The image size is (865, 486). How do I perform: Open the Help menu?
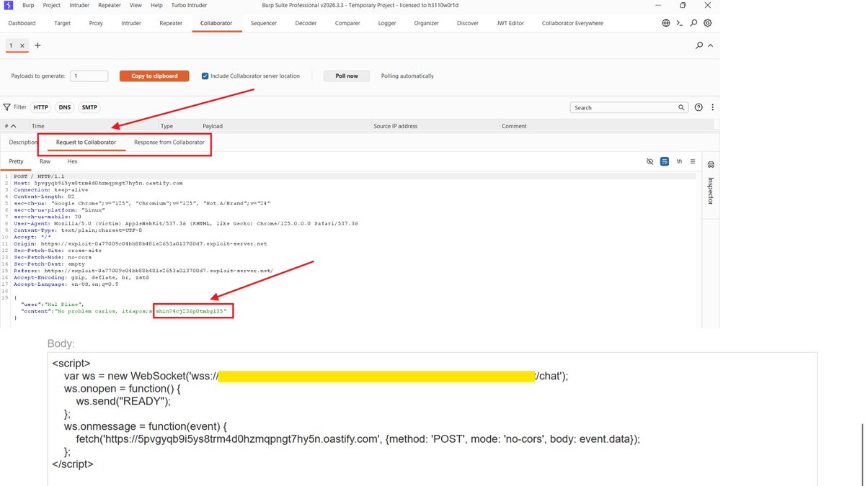pyautogui.click(x=156, y=5)
